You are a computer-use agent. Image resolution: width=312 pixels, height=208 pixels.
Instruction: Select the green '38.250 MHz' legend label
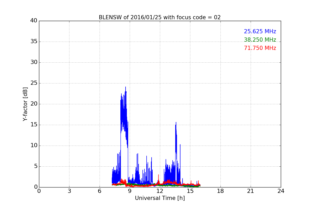(260, 40)
